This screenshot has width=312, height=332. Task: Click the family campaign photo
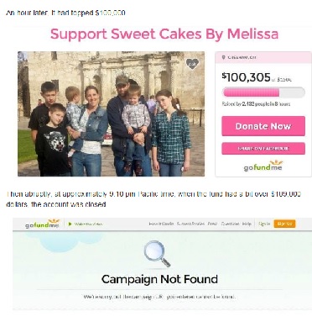coord(111,113)
